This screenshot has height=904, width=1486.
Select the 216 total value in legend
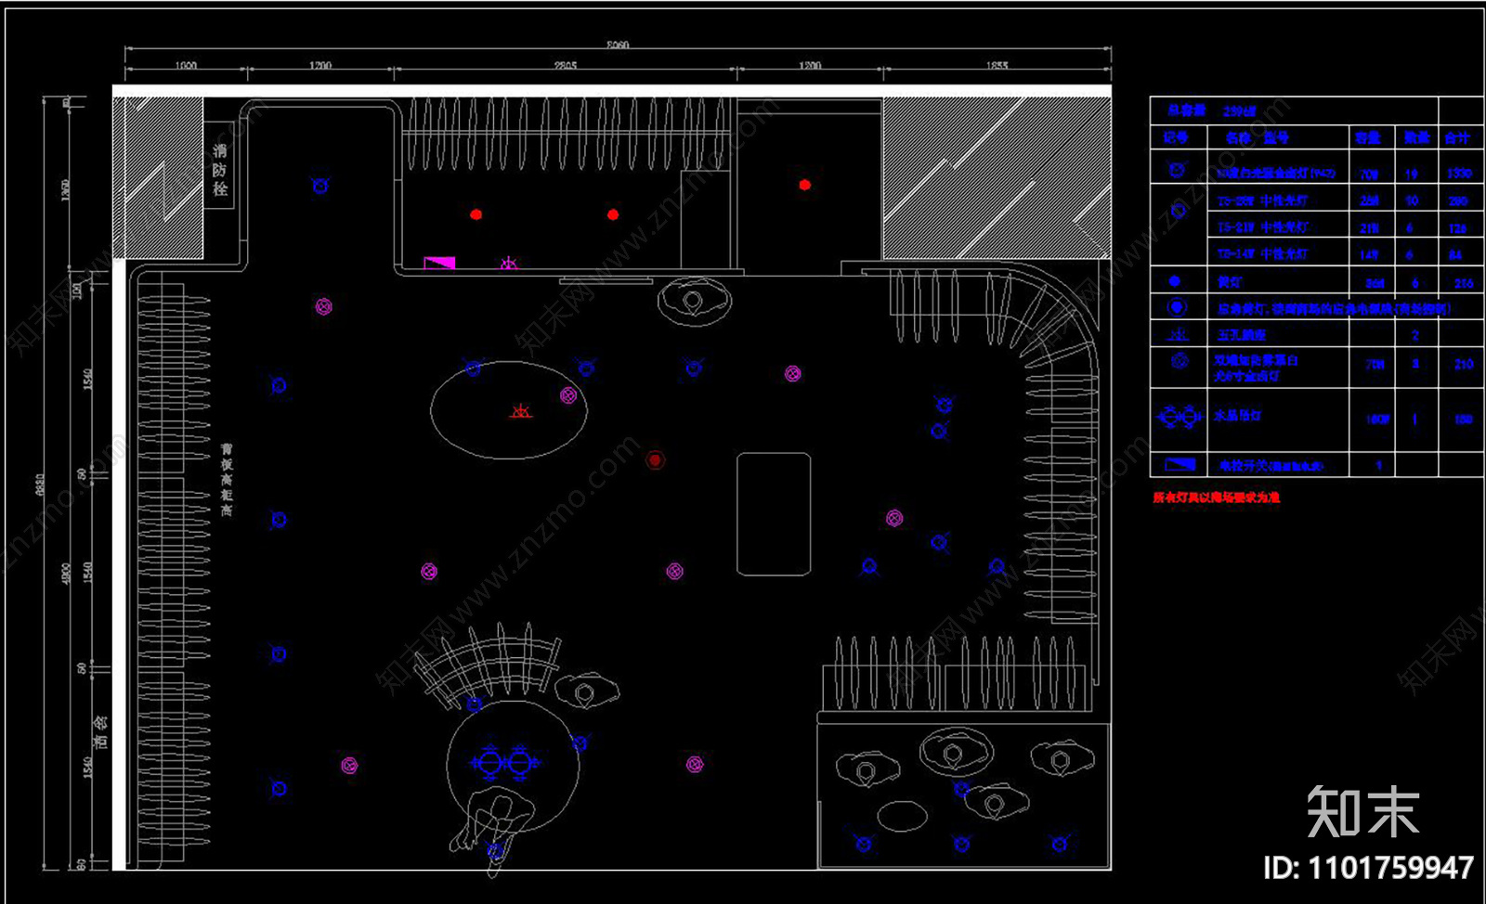[x=1464, y=283]
